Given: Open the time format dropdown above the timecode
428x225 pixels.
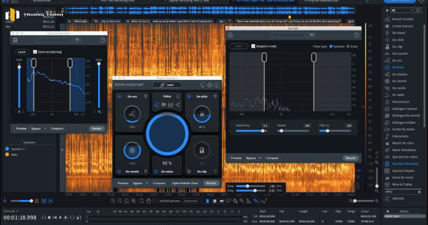Looking at the screenshot, I should pyautogui.click(x=10, y=211).
